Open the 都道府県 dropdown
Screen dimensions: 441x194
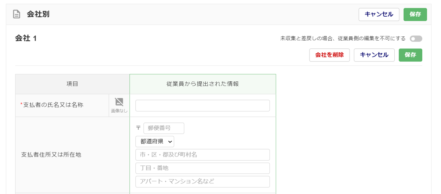click(x=155, y=142)
